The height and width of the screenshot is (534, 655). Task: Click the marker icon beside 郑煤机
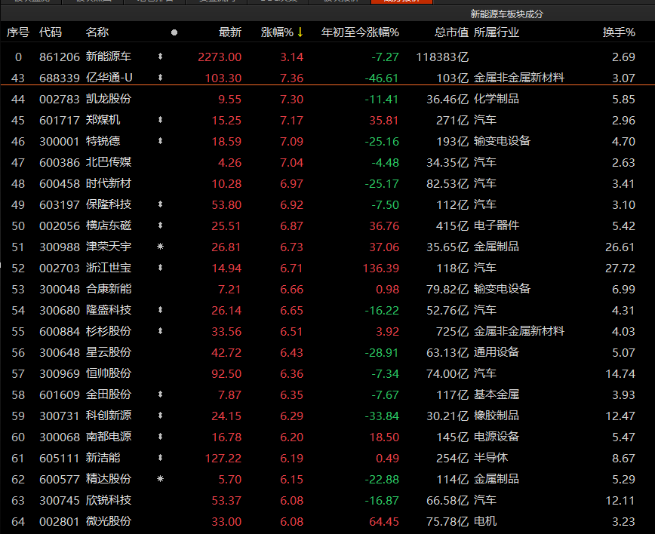click(160, 120)
